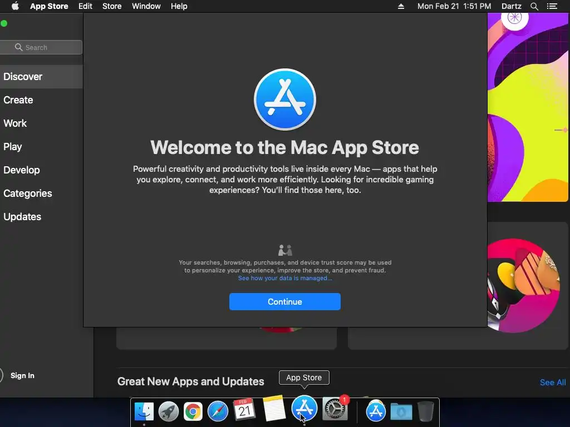
Task: Click the privacy handshake icon
Action: [285, 250]
